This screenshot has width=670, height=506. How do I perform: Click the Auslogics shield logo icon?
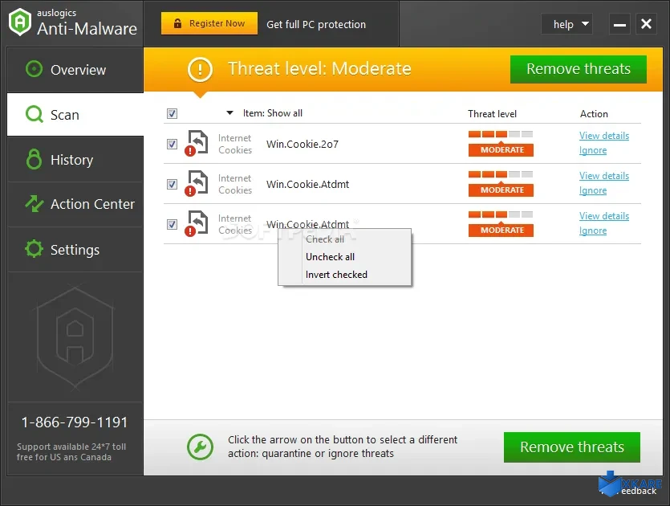20,22
